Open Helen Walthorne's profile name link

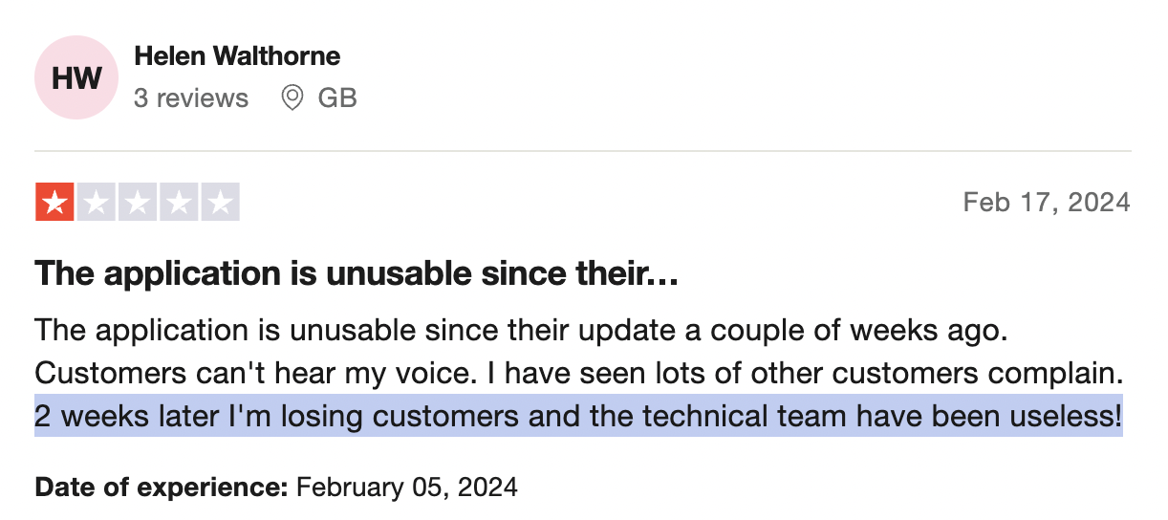pyautogui.click(x=237, y=56)
